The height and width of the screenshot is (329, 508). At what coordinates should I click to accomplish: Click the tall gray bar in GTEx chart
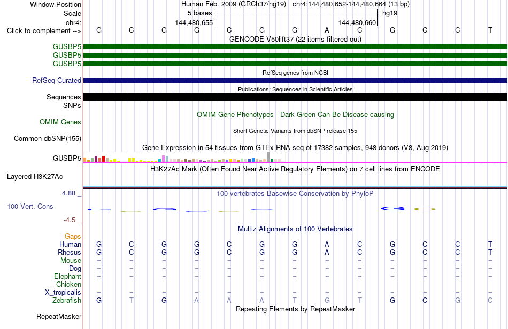click(x=268, y=157)
